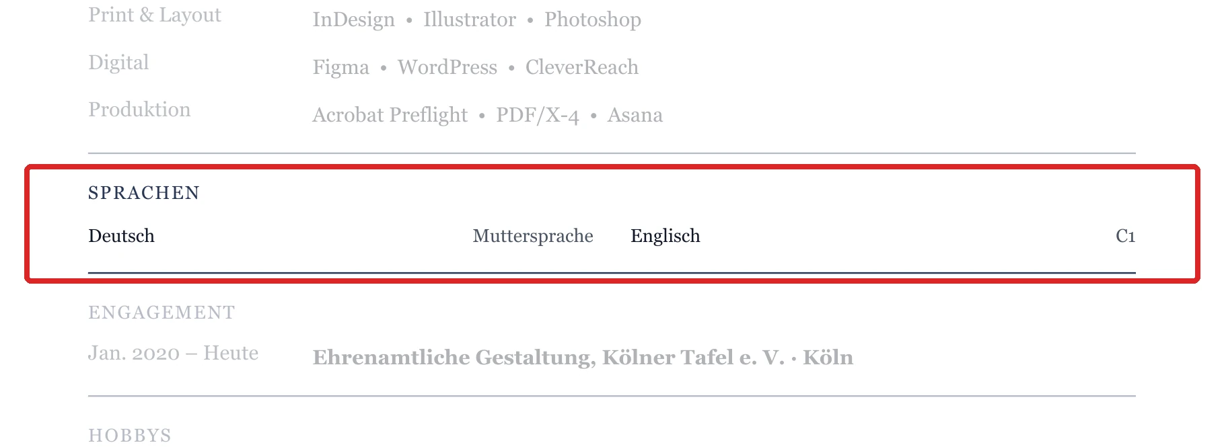1224x447 pixels.
Task: Select the Englisch language entry
Action: (x=665, y=236)
